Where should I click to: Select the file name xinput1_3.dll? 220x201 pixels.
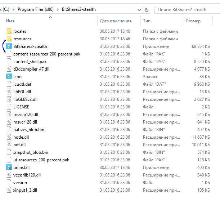[x=25, y=190]
